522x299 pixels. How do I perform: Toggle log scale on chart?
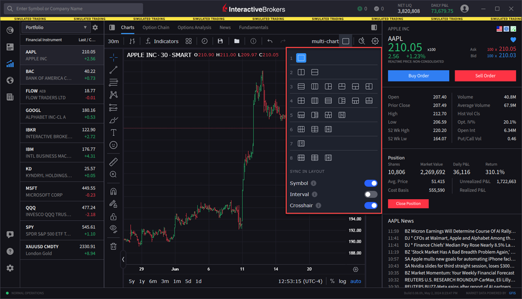[342, 281]
